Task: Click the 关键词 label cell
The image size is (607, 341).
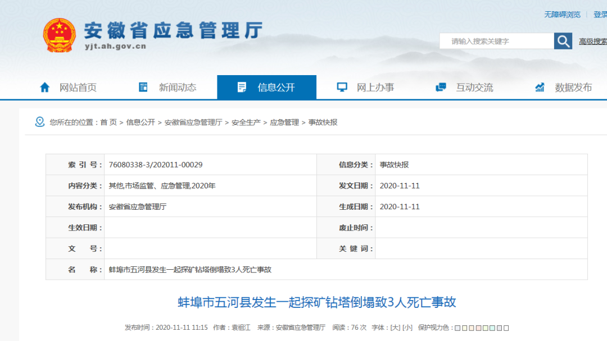Action: coord(346,248)
